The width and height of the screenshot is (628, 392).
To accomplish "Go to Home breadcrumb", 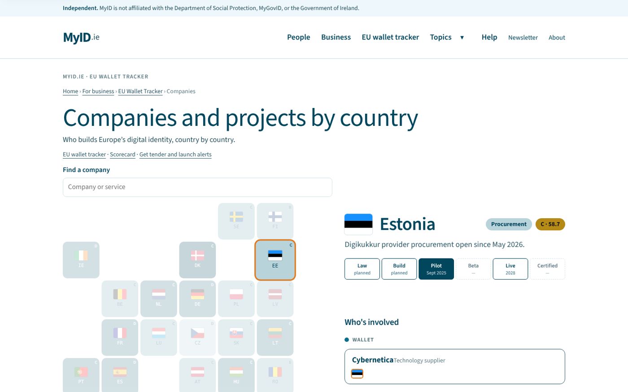I will point(70,91).
